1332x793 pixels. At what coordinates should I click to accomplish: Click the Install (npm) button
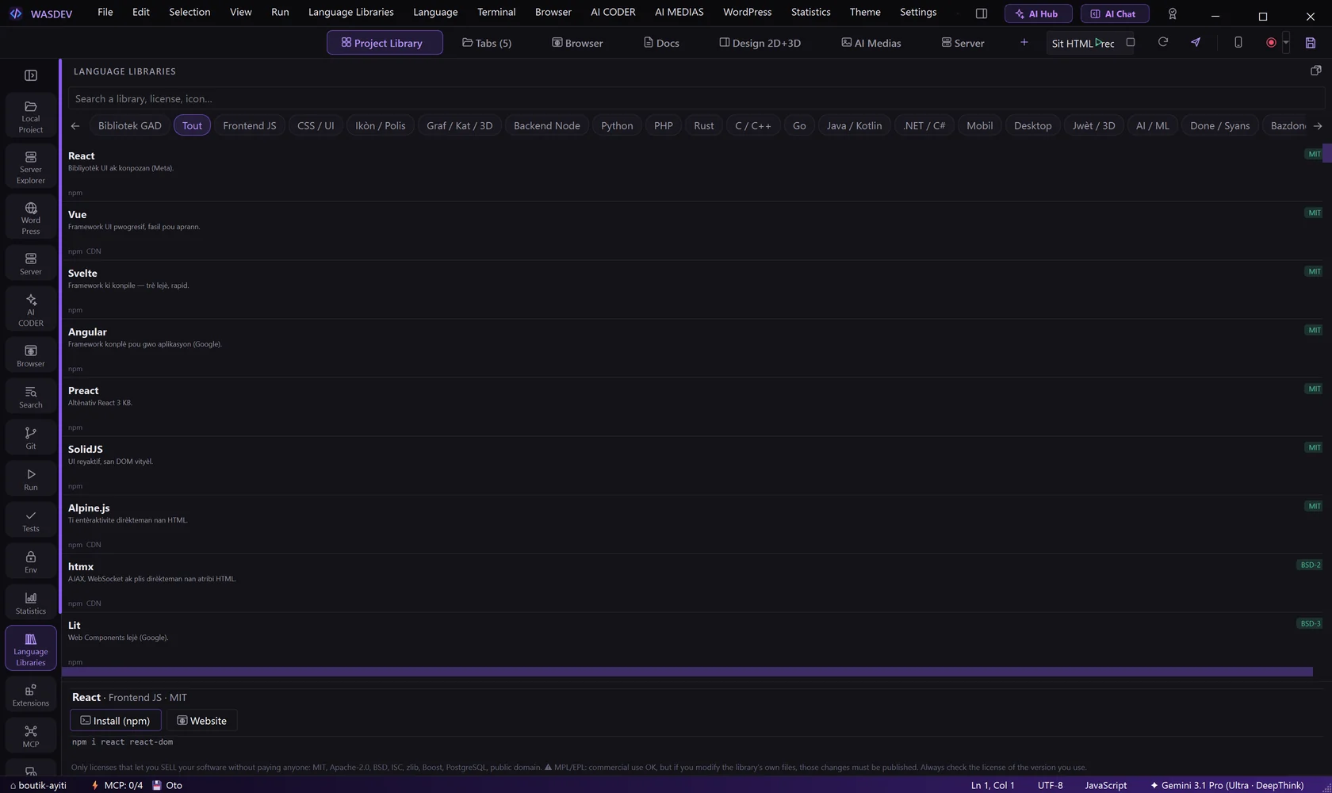pos(116,721)
